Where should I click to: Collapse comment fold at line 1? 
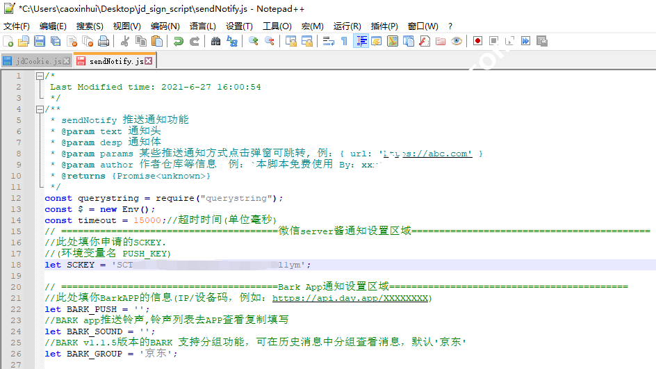point(40,76)
